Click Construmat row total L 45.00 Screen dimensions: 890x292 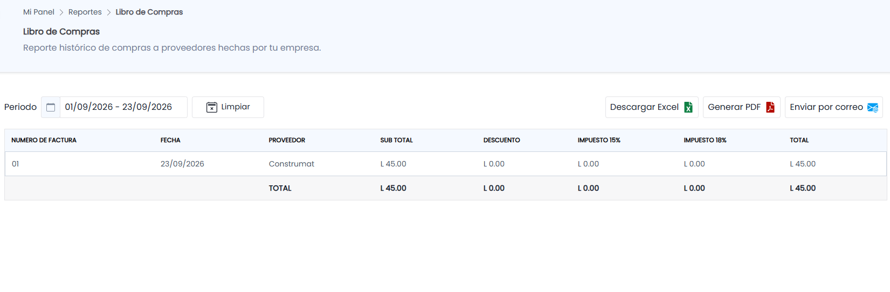[803, 164]
